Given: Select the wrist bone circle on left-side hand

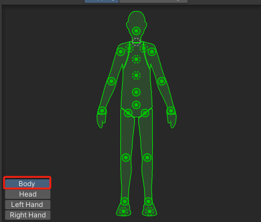Looking at the screenshot, I should click(x=102, y=111).
